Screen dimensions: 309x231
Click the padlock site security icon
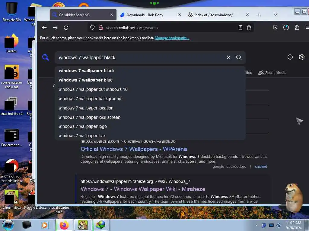coord(101,27)
